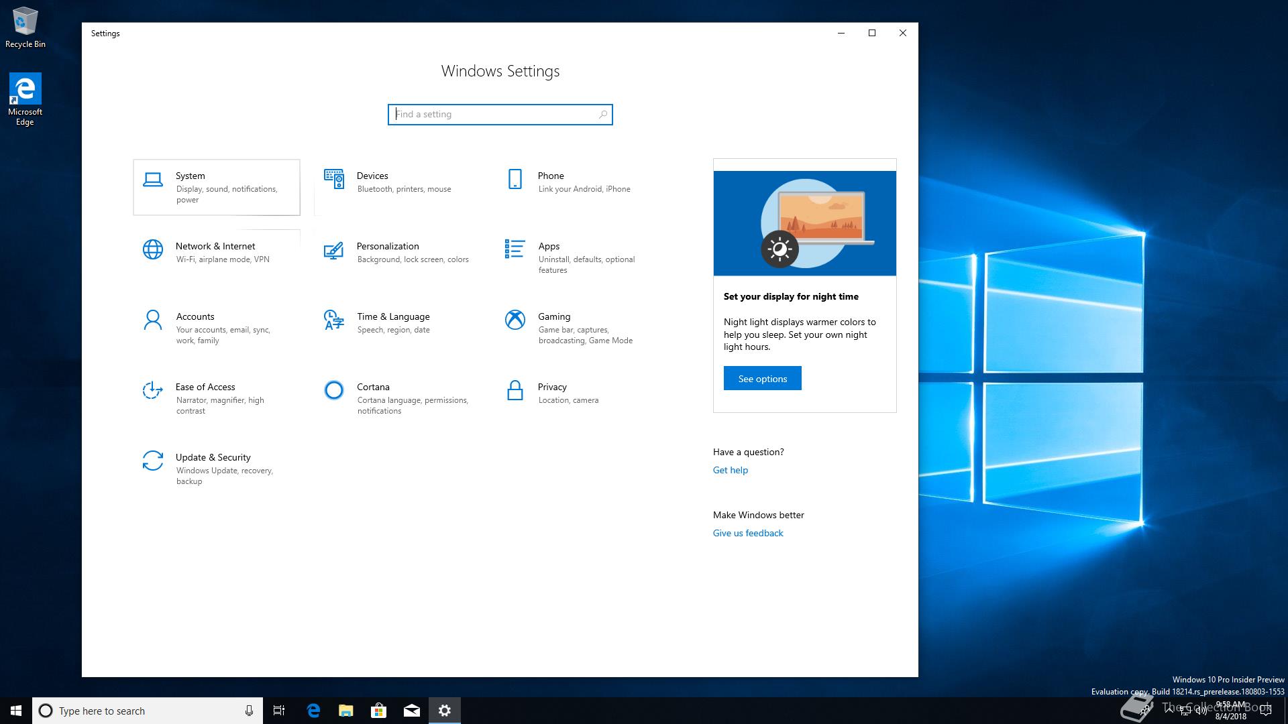The width and height of the screenshot is (1288, 724).
Task: Click the search magnifier in Find a setting
Action: tap(603, 115)
